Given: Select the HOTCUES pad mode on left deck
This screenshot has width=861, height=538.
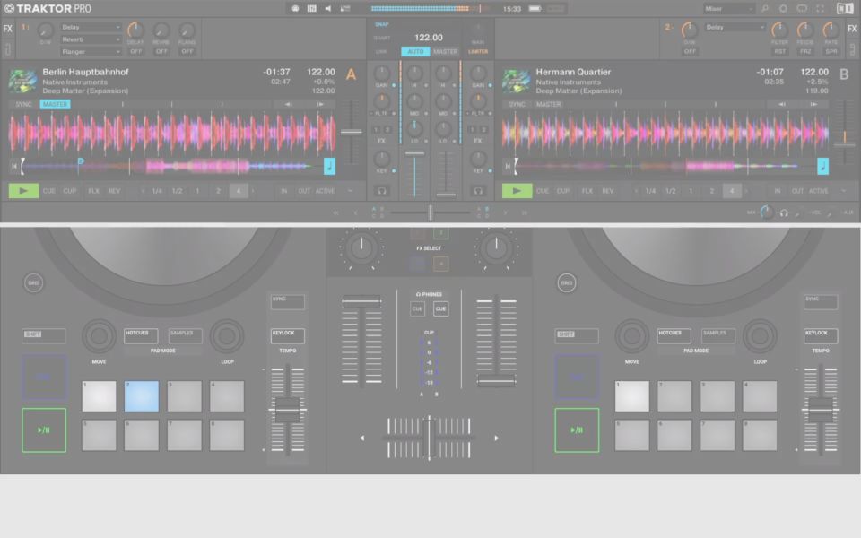Looking at the screenshot, I should (x=141, y=335).
